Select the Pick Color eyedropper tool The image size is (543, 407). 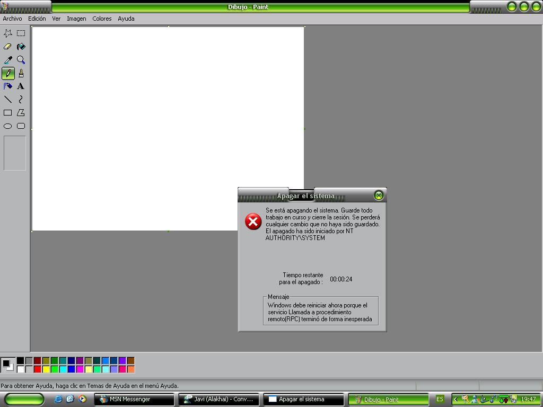8,60
